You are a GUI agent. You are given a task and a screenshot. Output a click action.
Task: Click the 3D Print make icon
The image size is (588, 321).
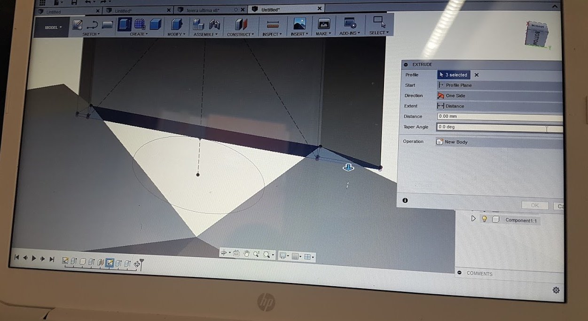click(324, 24)
